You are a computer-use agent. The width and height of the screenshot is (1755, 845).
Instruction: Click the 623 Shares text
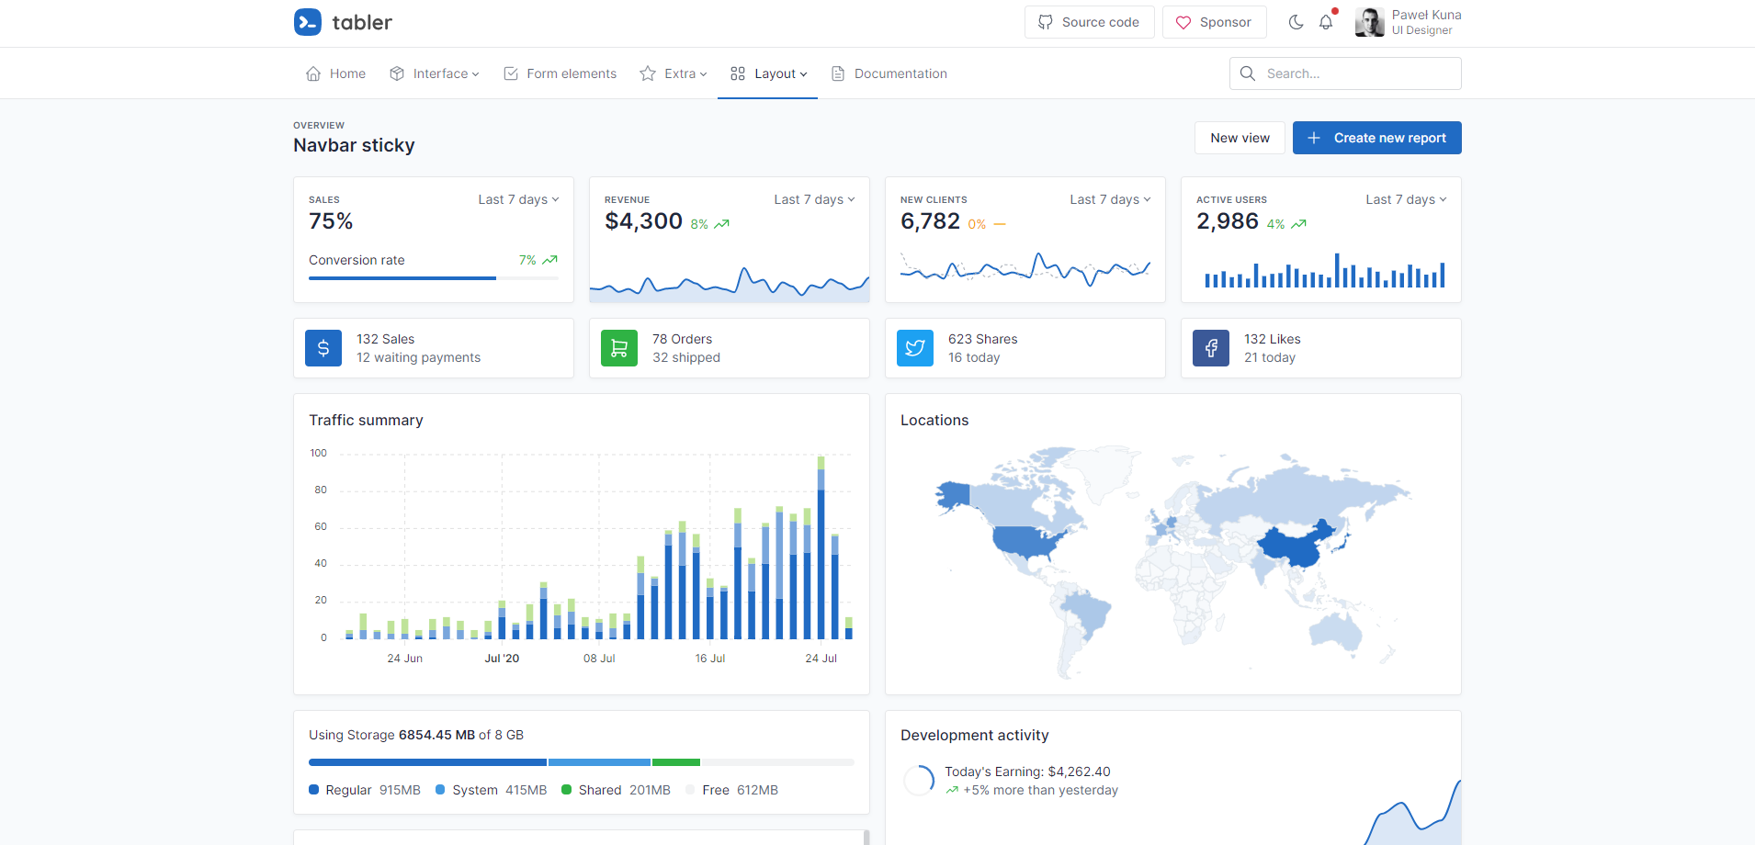click(x=983, y=339)
